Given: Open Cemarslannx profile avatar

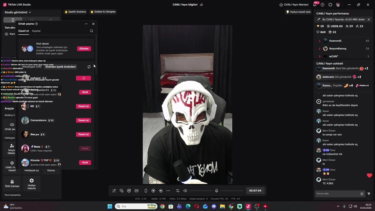Looking at the screenshot, I should click(25, 120).
